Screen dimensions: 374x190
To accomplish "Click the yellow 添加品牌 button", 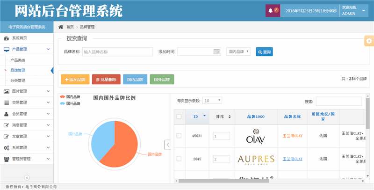I will click(75, 80).
